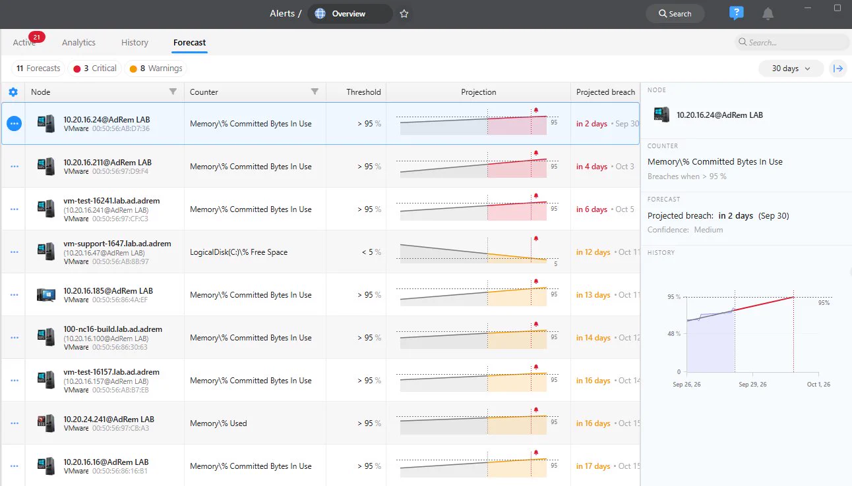The width and height of the screenshot is (852, 486).
Task: Click the device icon of 10.20.24.241@AdRem LAB
Action: 46,423
